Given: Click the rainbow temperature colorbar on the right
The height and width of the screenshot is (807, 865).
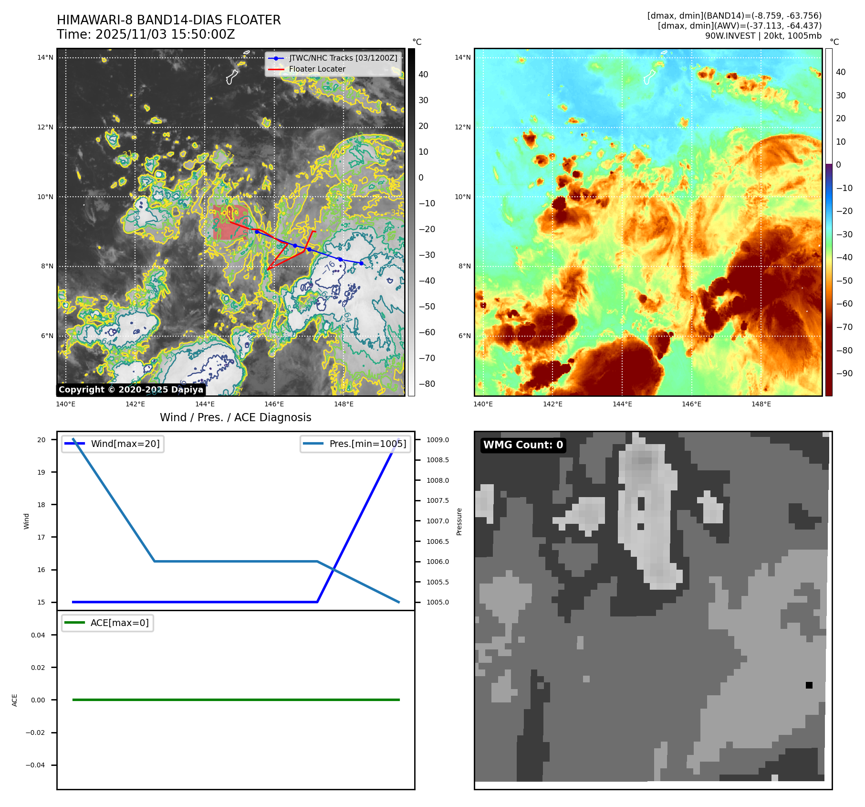Looking at the screenshot, I should click(829, 222).
